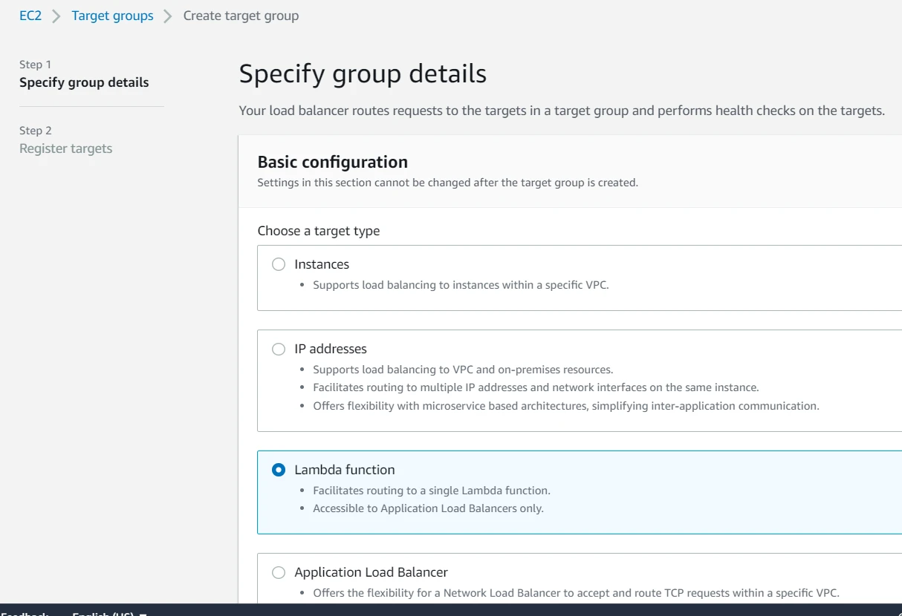Image resolution: width=902 pixels, height=616 pixels.
Task: Expand the English (US) language dropdown
Action: tap(108, 613)
